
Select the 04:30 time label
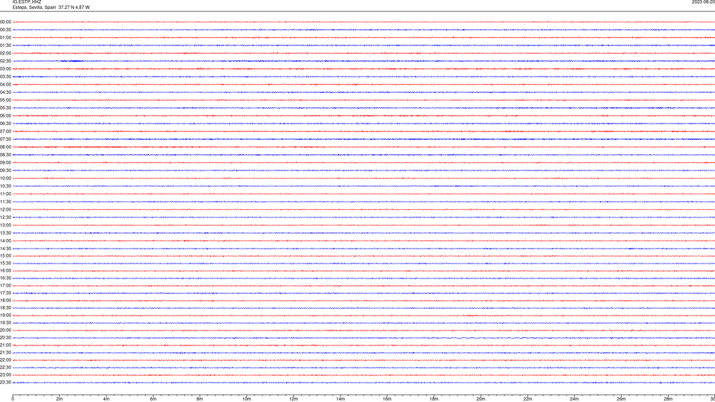coord(5,92)
